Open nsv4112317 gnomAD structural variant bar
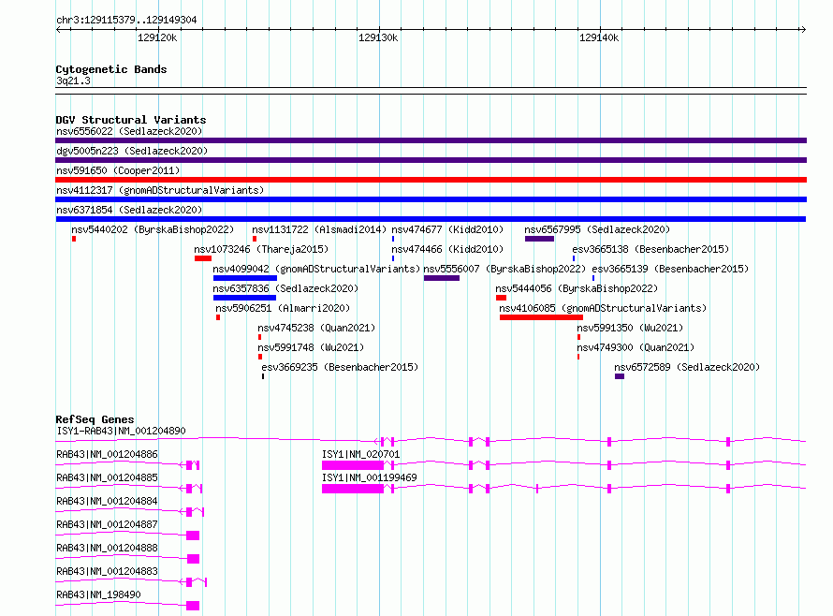 [431, 199]
